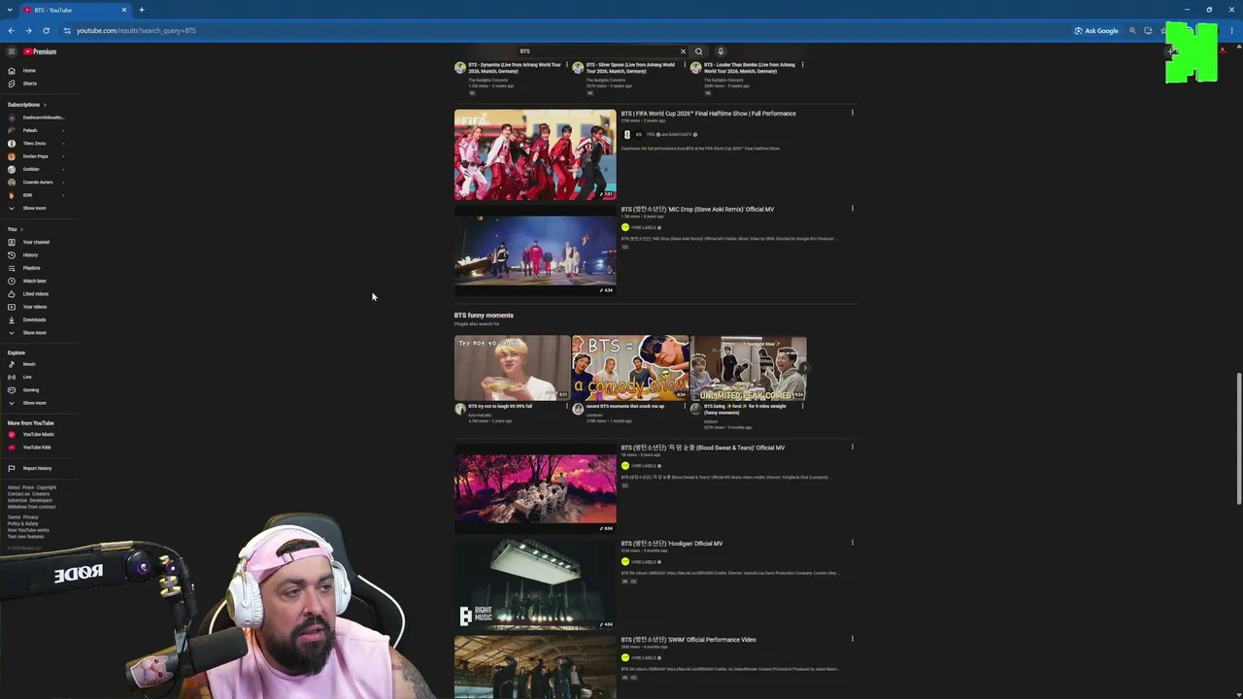
Task: Play 'BTS try not to laugh' thumbnail
Action: pos(513,368)
